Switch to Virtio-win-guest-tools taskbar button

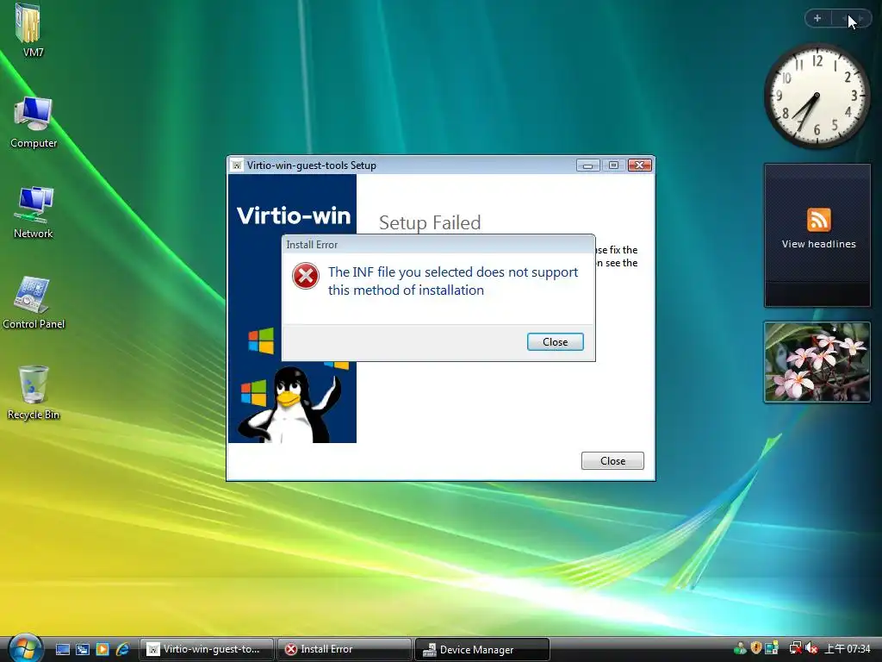pyautogui.click(x=207, y=649)
